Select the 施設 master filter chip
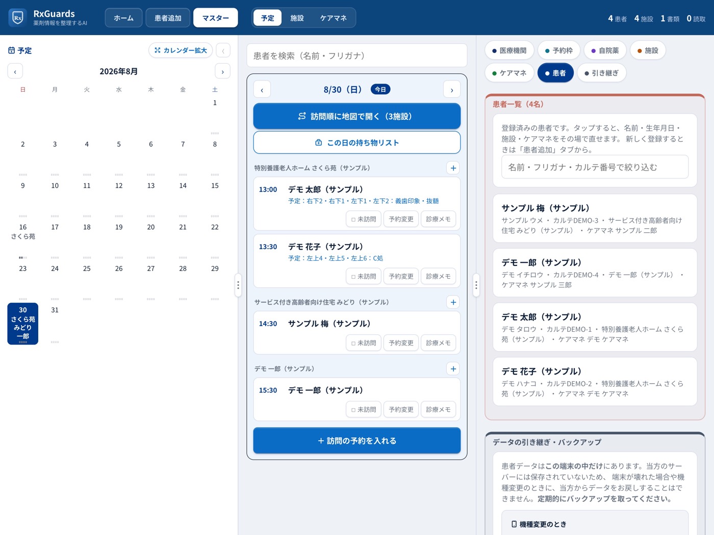 point(648,50)
